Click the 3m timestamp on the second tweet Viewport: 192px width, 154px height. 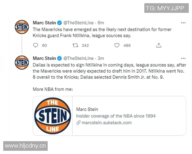(x=101, y=58)
